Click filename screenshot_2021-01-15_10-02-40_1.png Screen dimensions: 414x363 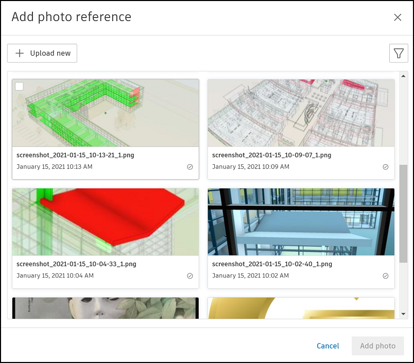click(272, 264)
